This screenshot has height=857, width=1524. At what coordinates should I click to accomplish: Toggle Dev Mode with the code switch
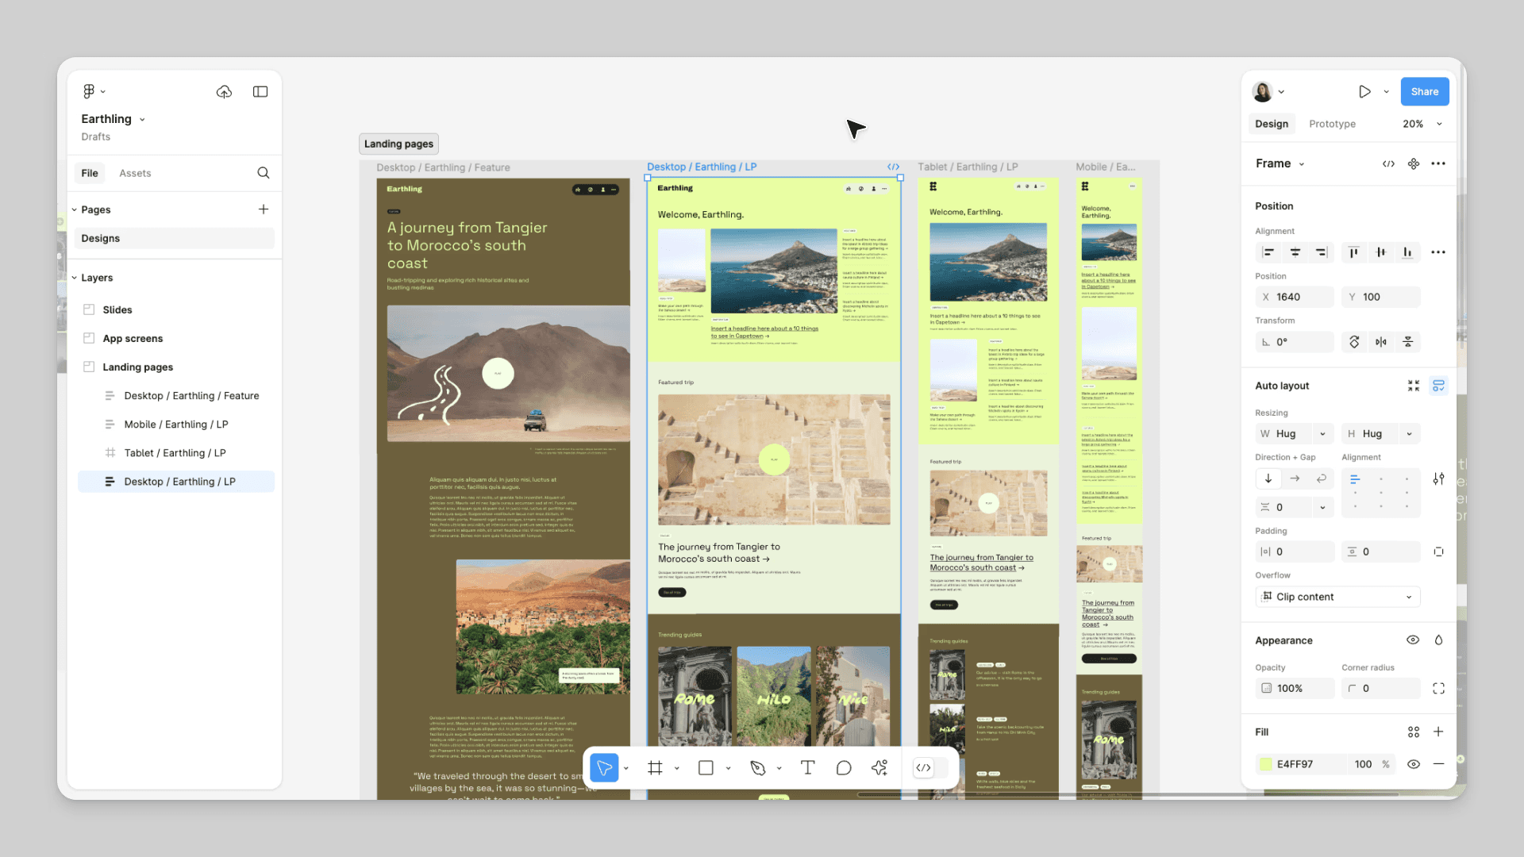(x=923, y=768)
